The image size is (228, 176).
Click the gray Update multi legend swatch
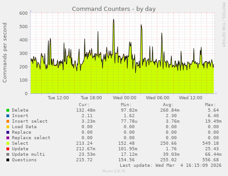(8, 154)
